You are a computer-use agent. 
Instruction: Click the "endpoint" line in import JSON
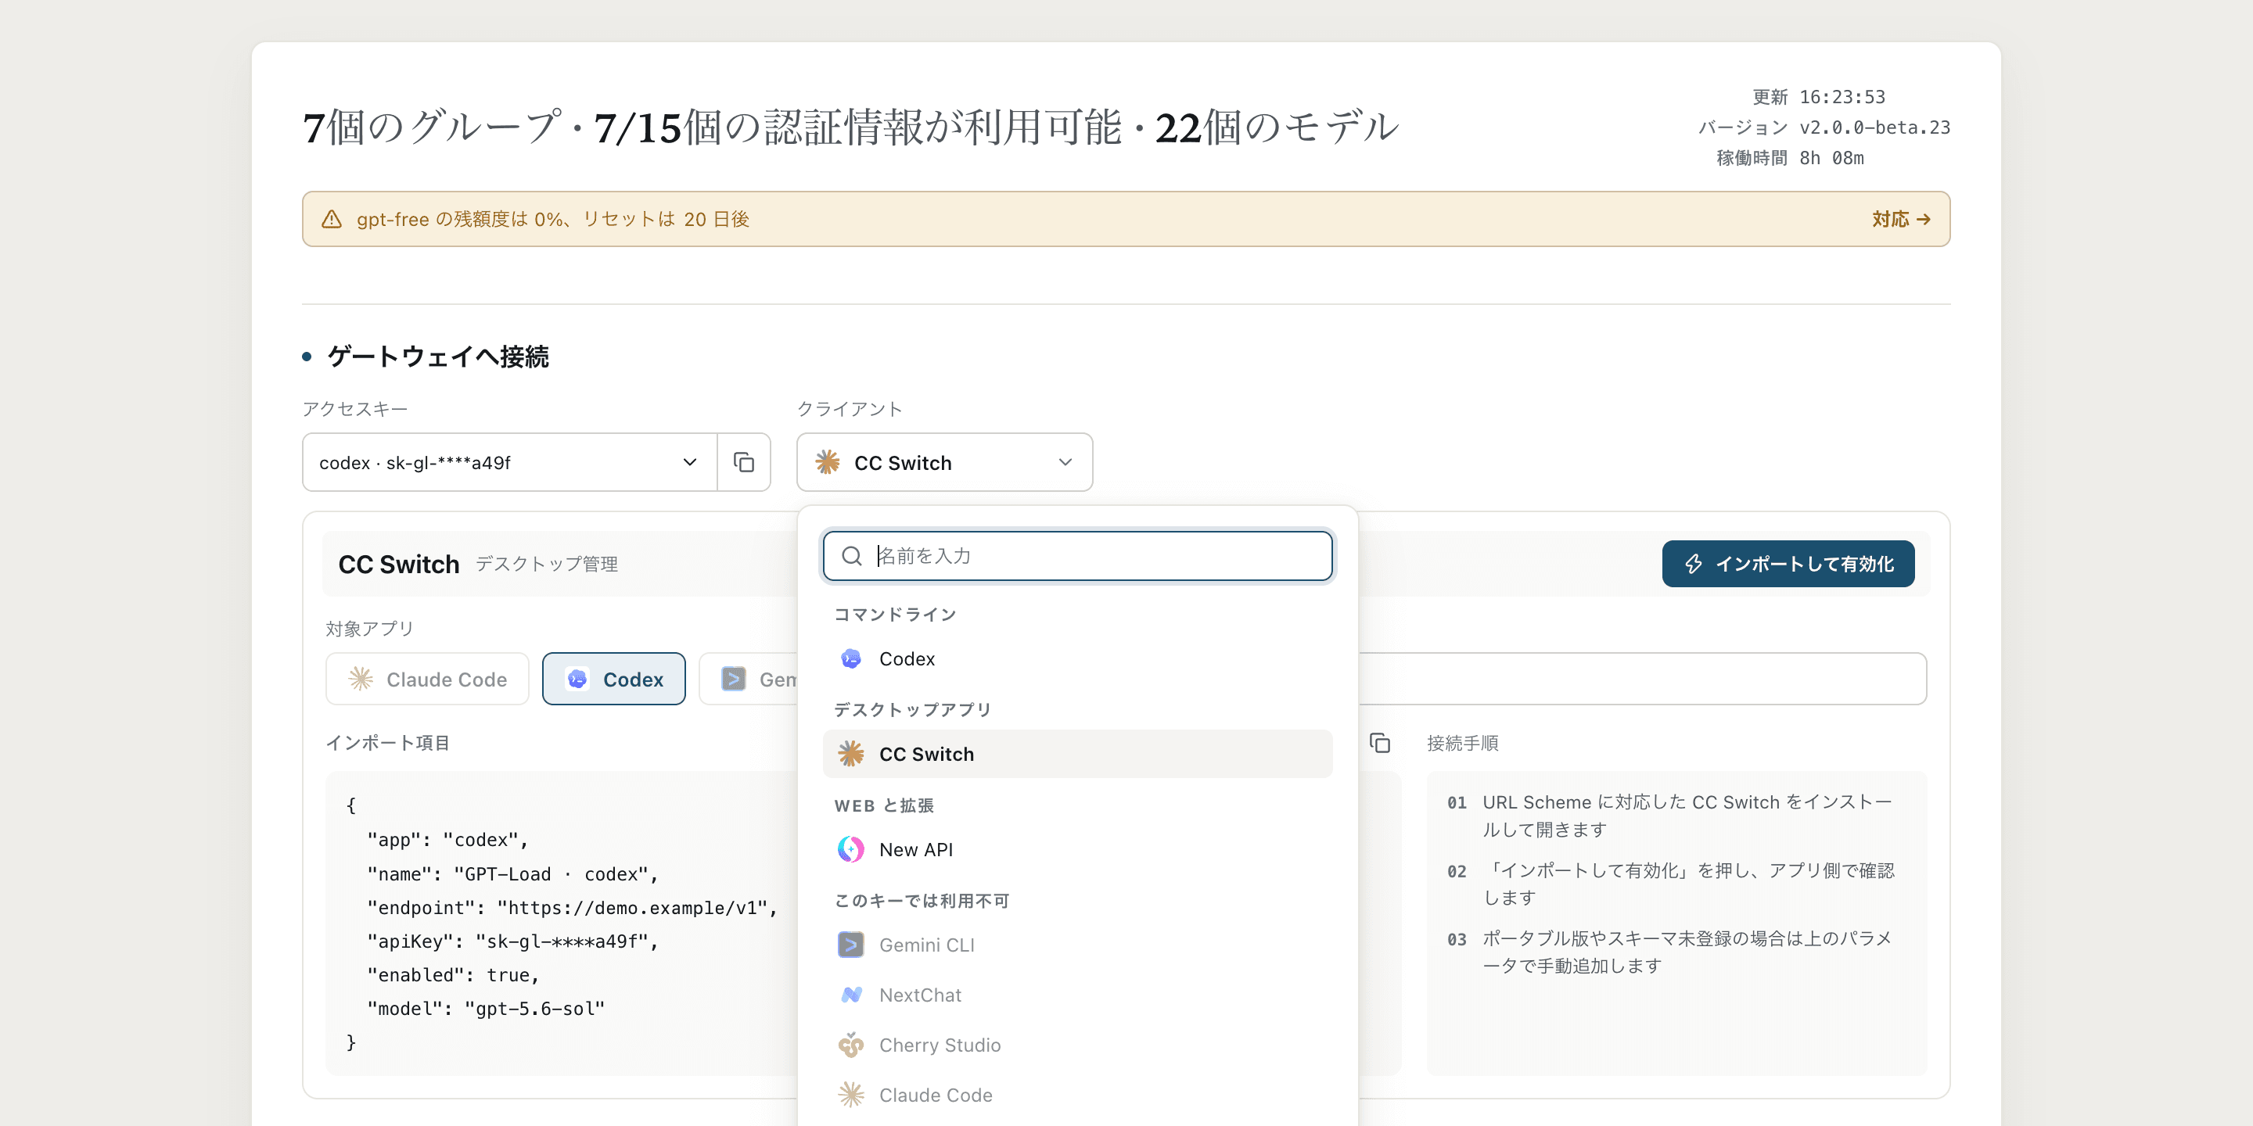573,909
